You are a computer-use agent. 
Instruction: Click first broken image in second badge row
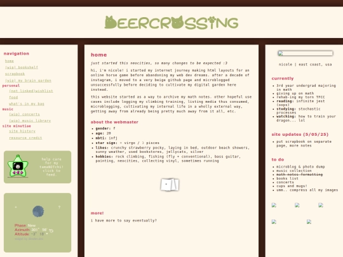pyautogui.click(x=274, y=222)
